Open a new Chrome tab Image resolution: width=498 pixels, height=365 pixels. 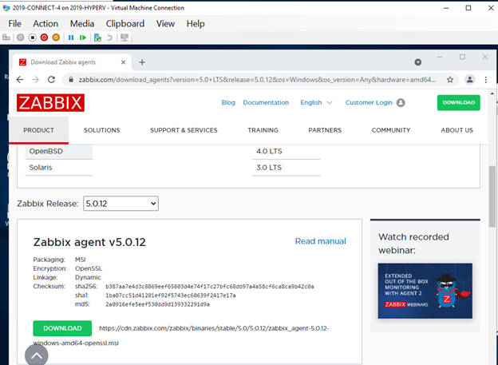pyautogui.click(x=142, y=62)
